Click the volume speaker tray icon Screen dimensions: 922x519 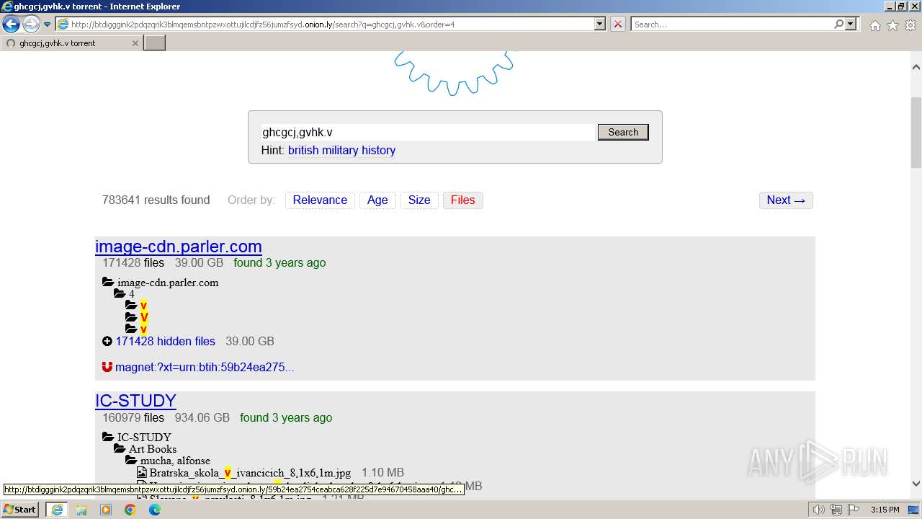(x=819, y=510)
